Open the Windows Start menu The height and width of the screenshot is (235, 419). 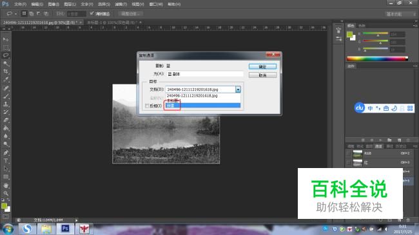(x=8, y=229)
